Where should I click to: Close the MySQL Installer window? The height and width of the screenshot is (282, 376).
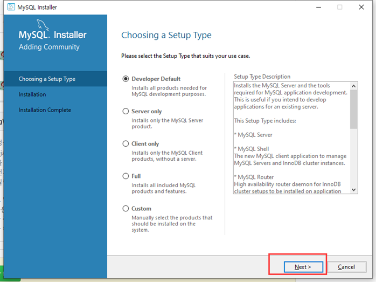361,7
